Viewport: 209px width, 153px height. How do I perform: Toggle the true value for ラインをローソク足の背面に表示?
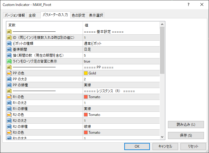pyautogui.click(x=121, y=61)
